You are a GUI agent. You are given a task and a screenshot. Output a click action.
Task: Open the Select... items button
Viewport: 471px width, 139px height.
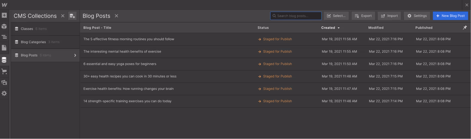pos(336,16)
